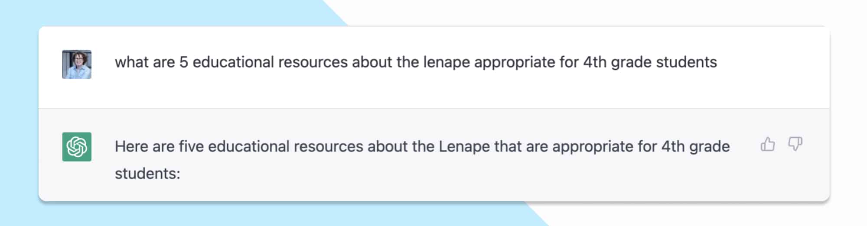The width and height of the screenshot is (867, 226).
Task: Click "educational resources" in the assistant's reply
Action: (285, 147)
